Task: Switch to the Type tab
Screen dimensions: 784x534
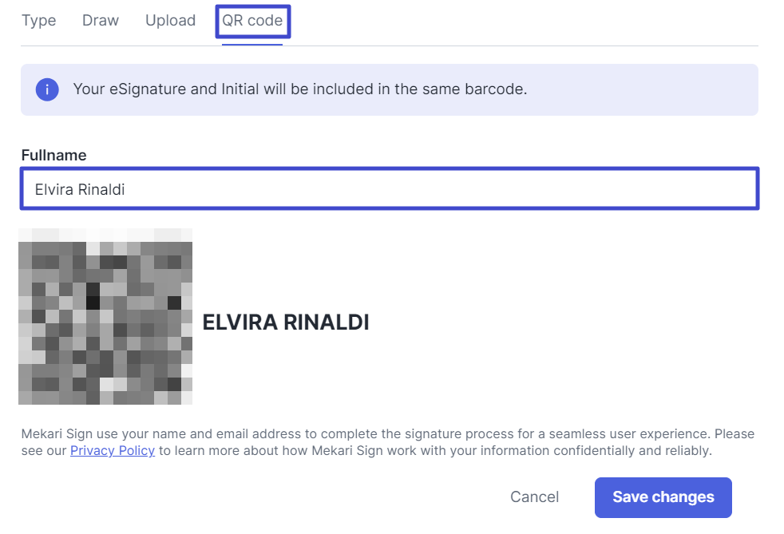Action: 38,21
